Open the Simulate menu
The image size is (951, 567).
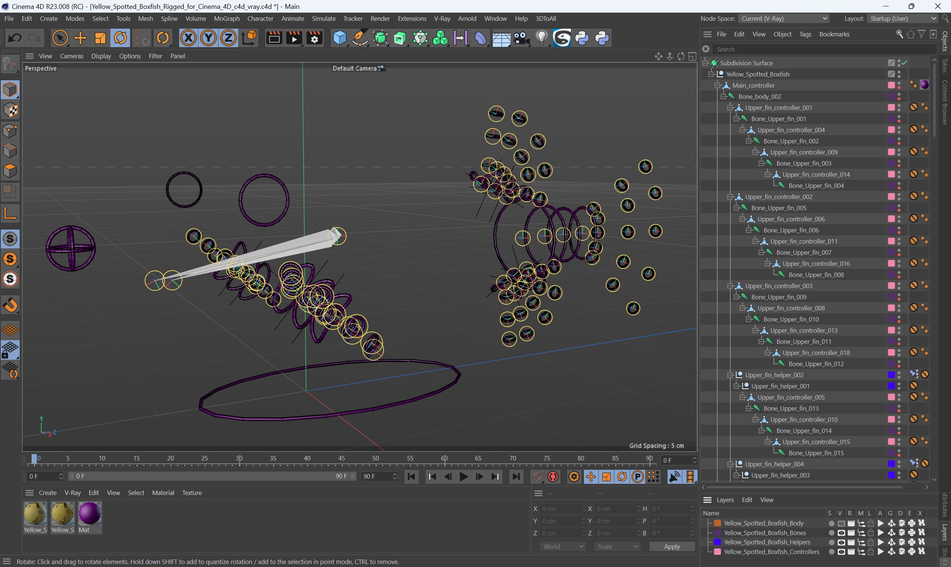323,18
